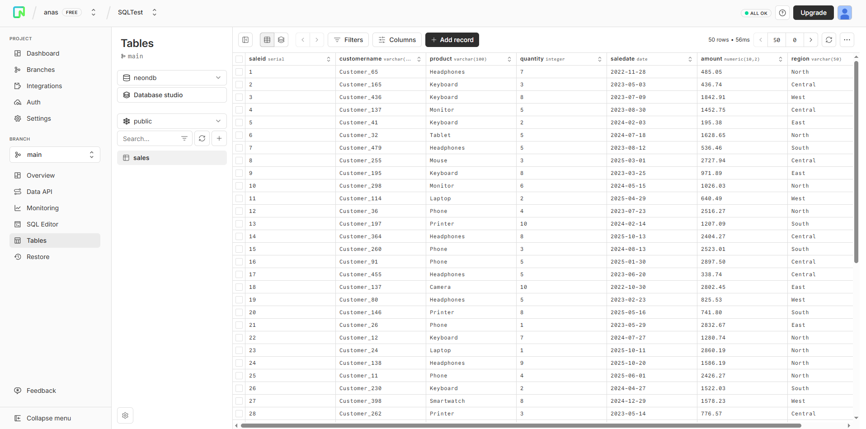Add a new table with plus icon

pos(219,138)
